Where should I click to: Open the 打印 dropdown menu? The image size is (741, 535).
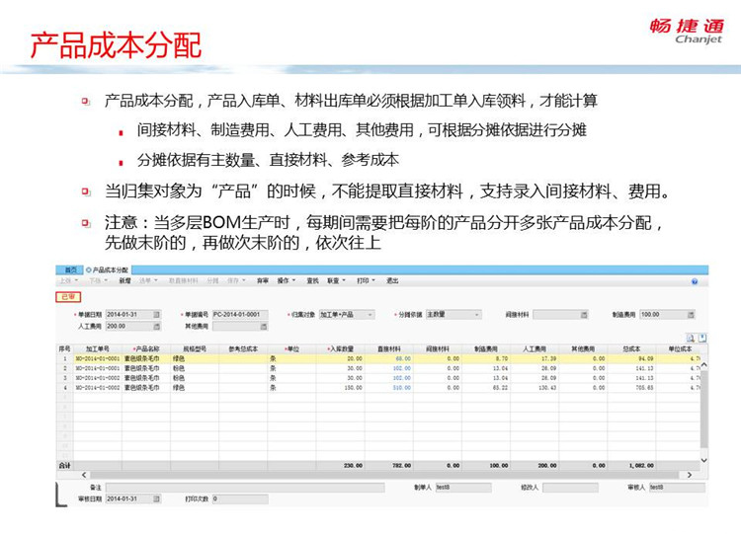click(366, 280)
